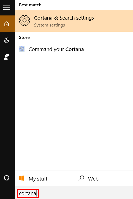This screenshot has width=133, height=199.
Task: Open the Settings gear in the left sidebar
Action: pyautogui.click(x=7, y=40)
